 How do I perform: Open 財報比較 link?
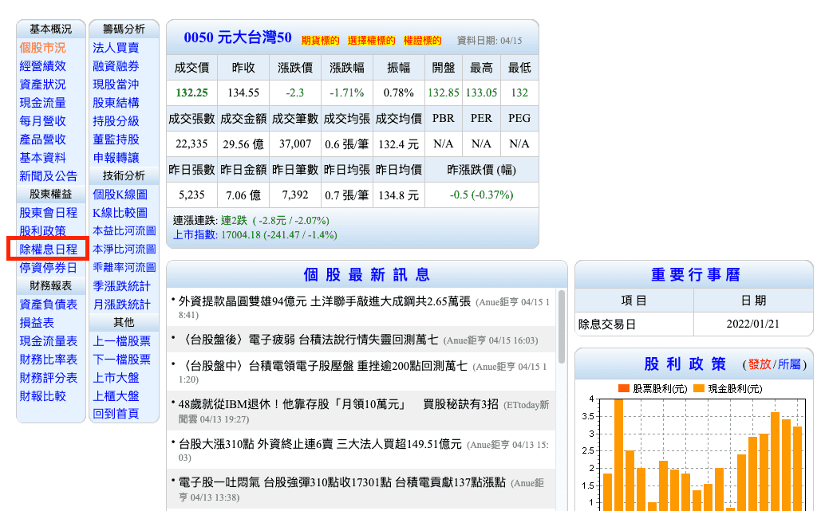click(42, 396)
